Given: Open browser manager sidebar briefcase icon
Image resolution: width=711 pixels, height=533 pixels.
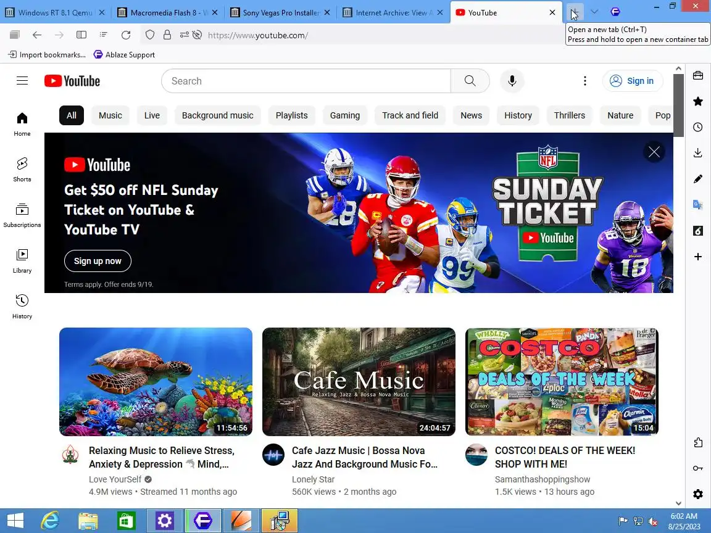Looking at the screenshot, I should pos(698,75).
